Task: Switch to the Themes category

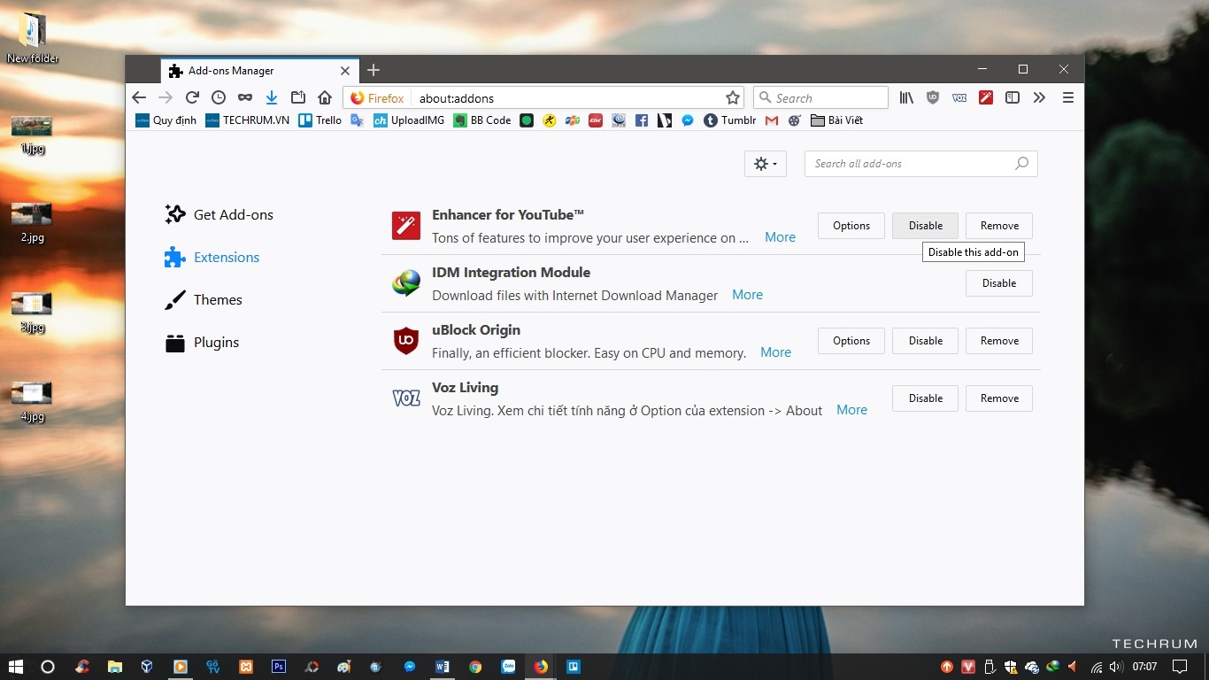Action: point(218,300)
